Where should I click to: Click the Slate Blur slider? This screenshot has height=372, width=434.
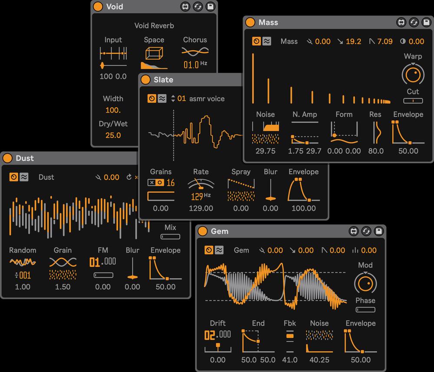coord(270,190)
